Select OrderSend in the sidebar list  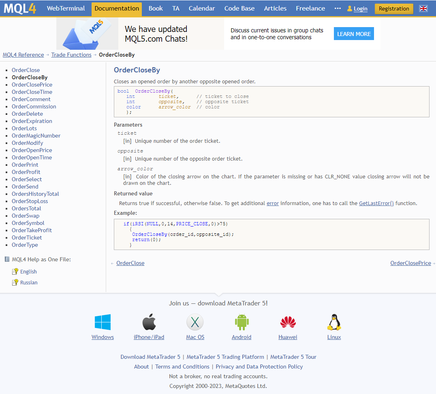click(x=25, y=186)
